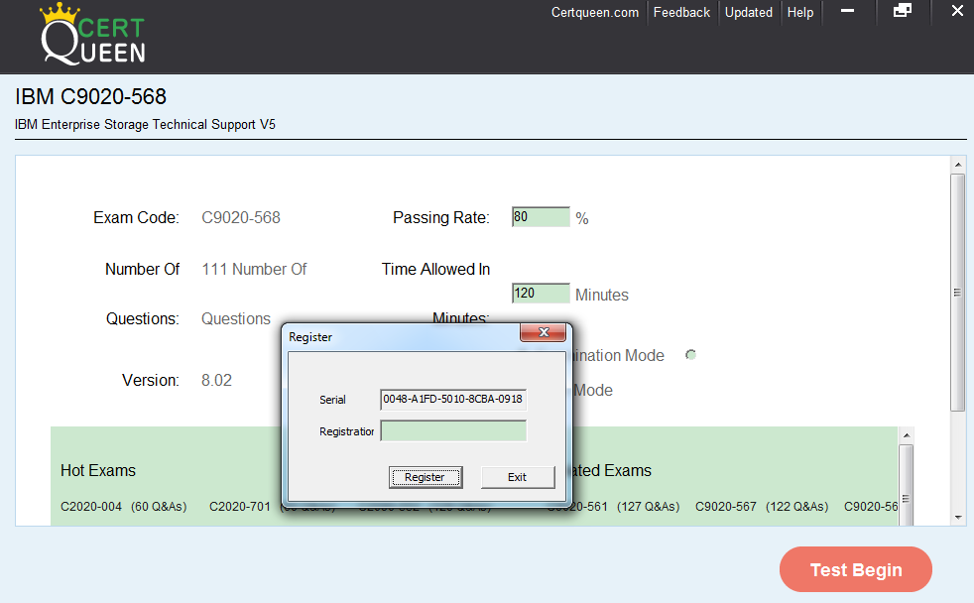This screenshot has width=974, height=603.
Task: Click the exams list scrollbar thumb
Action: click(x=907, y=485)
